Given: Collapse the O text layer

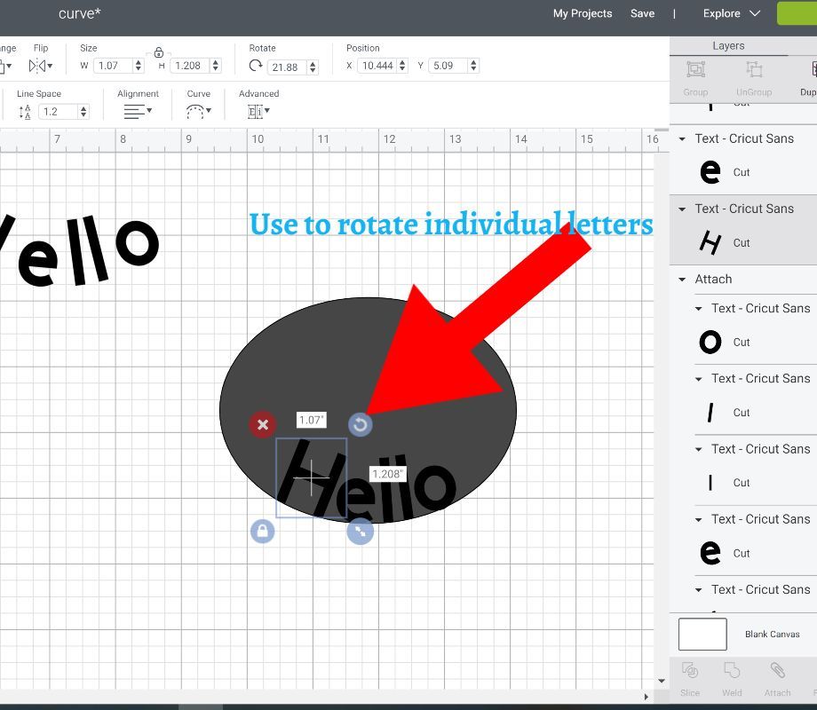Looking at the screenshot, I should pos(699,309).
